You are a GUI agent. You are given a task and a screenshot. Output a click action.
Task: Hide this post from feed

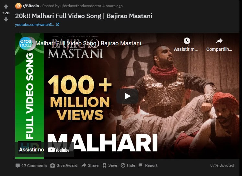(x=128, y=165)
